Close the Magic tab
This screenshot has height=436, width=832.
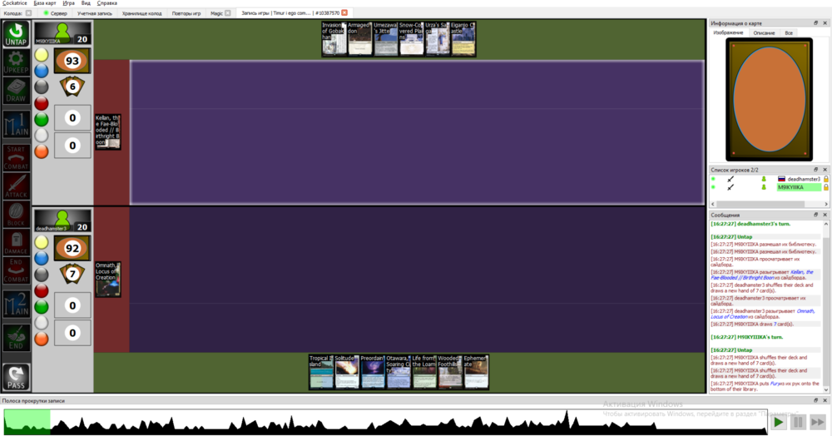coord(229,13)
